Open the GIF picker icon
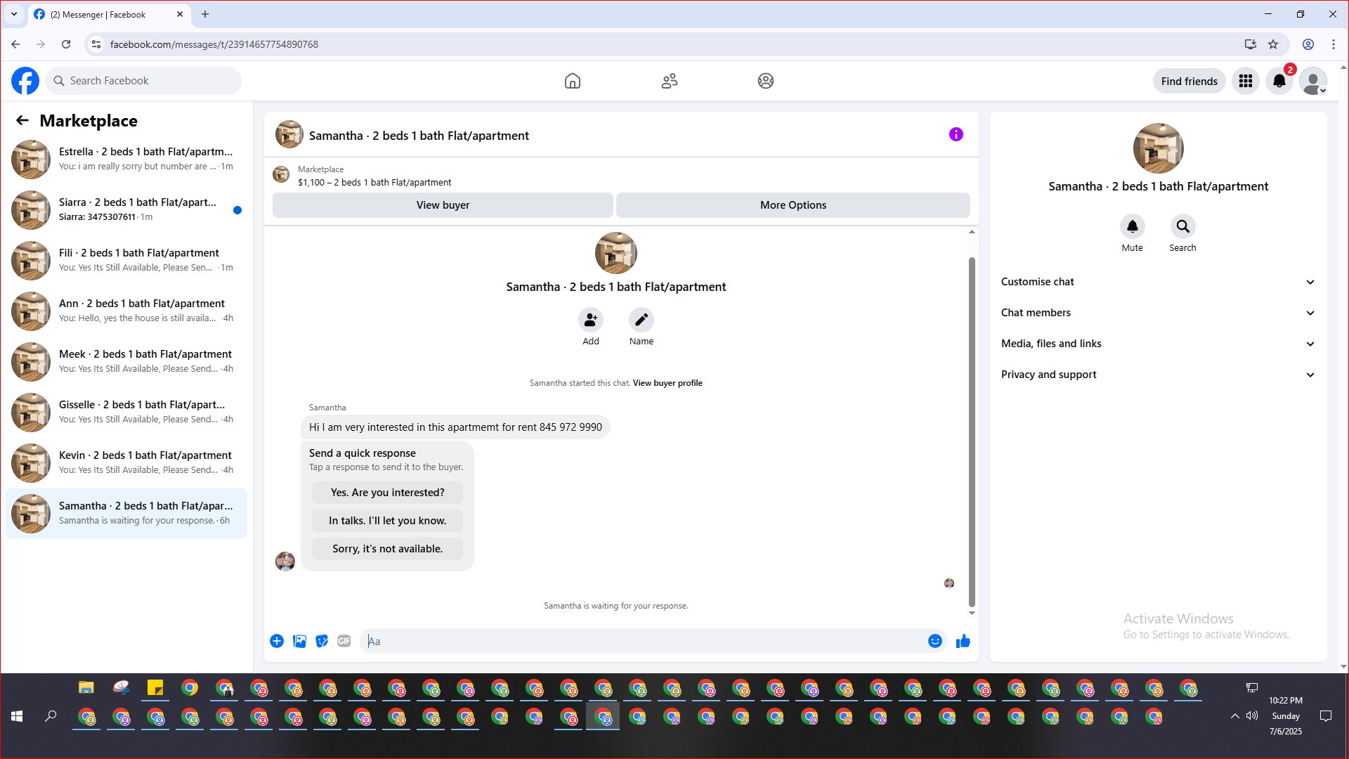Image resolution: width=1349 pixels, height=759 pixels. click(x=344, y=641)
